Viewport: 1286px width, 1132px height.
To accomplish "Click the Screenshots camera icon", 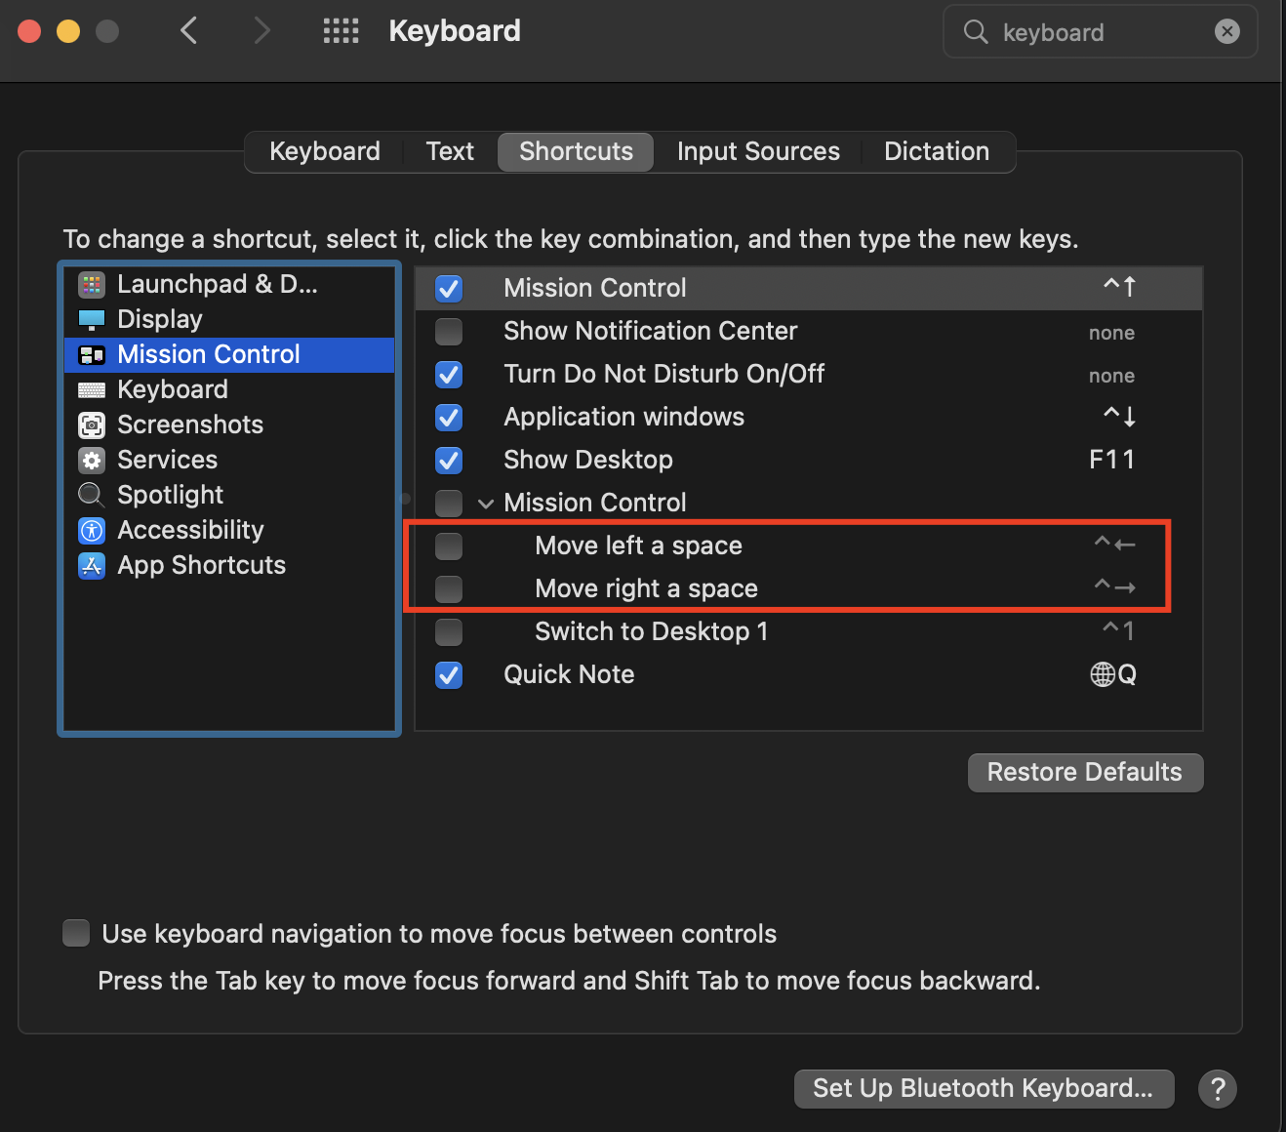I will coord(92,425).
